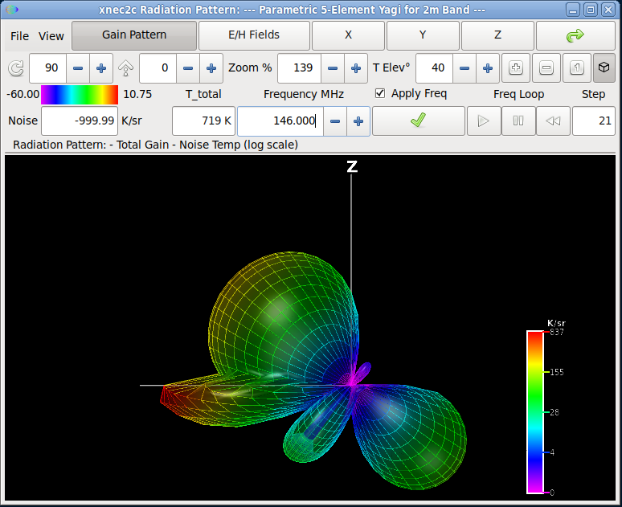Click the incline field showing 0

coord(158,68)
